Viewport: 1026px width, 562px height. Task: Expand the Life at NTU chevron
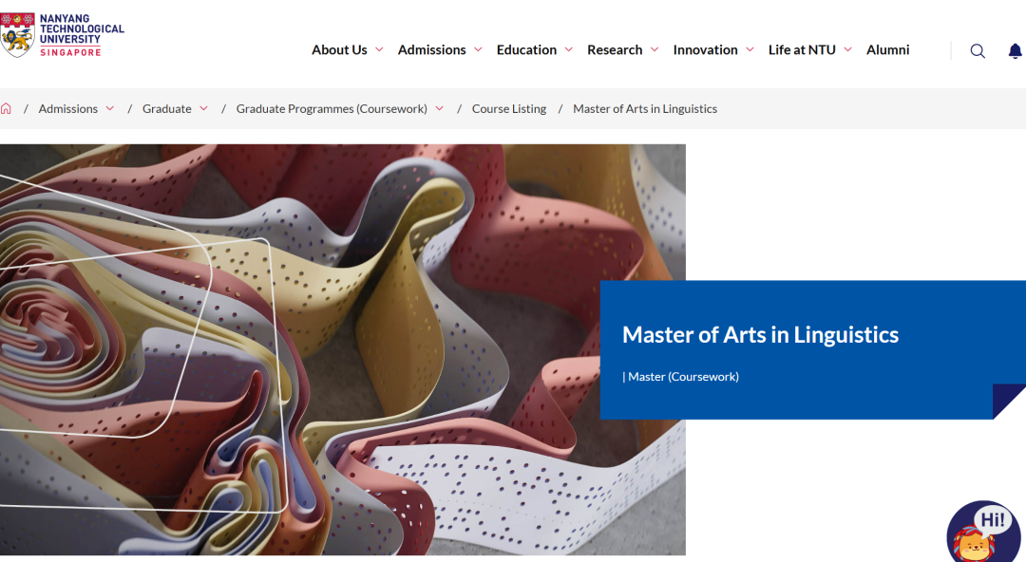pos(847,49)
